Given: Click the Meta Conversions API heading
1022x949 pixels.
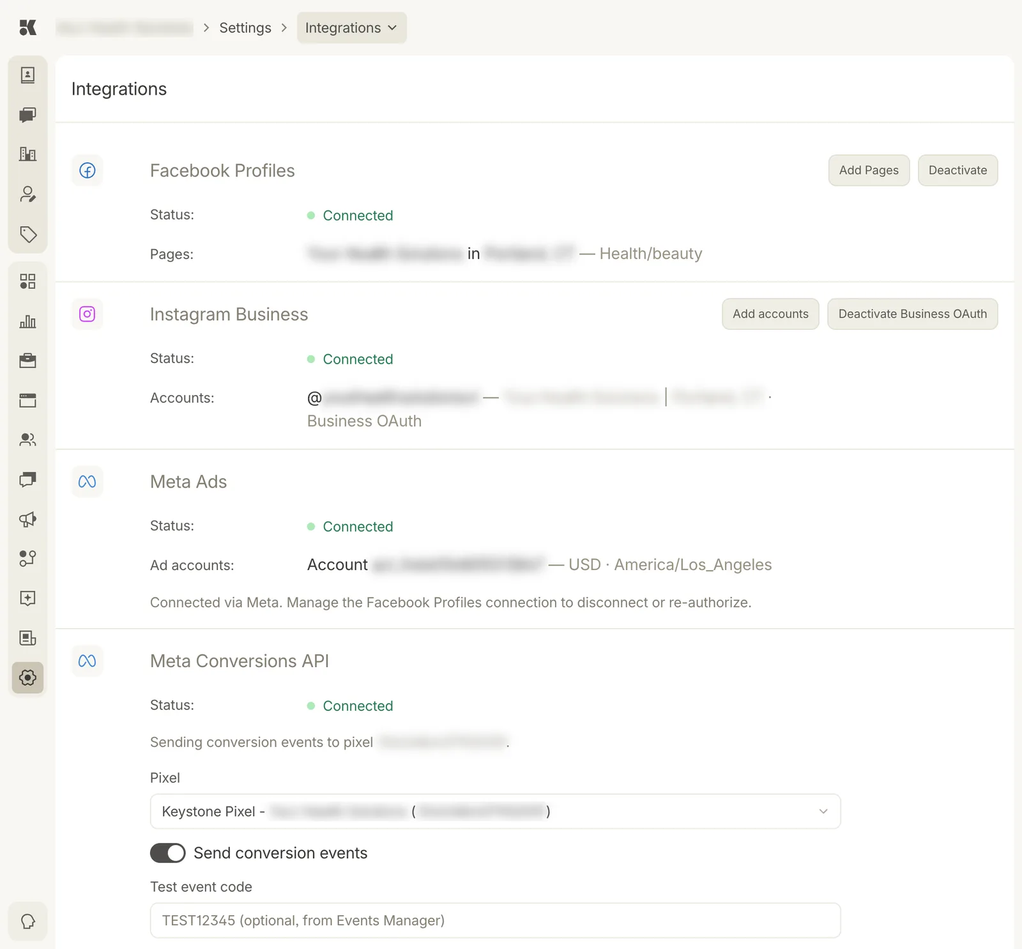Looking at the screenshot, I should (x=240, y=661).
